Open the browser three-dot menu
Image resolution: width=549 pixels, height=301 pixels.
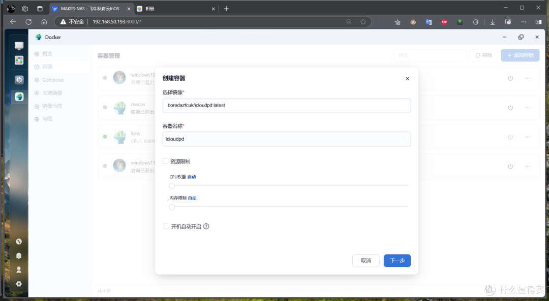click(524, 22)
